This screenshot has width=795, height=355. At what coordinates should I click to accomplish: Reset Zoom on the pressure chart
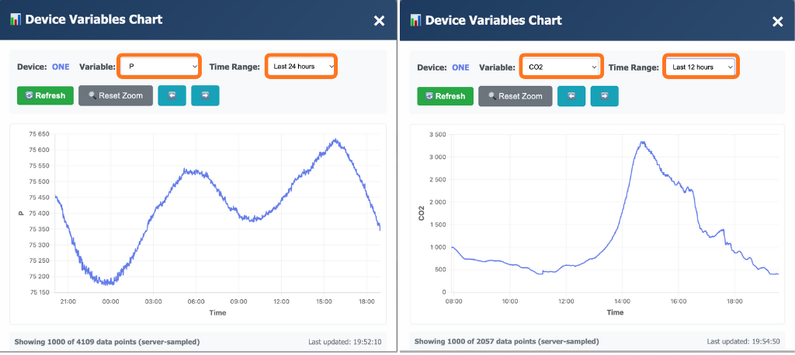(115, 95)
